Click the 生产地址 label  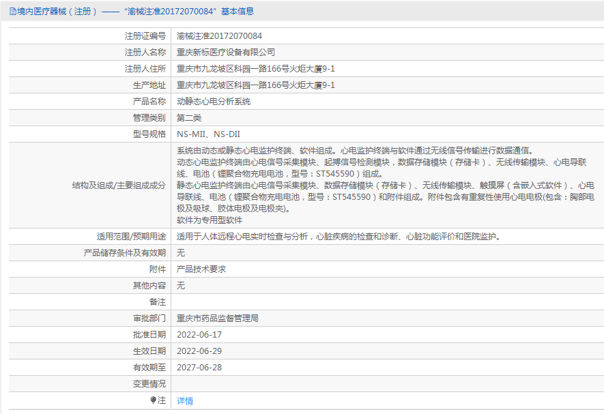click(149, 85)
